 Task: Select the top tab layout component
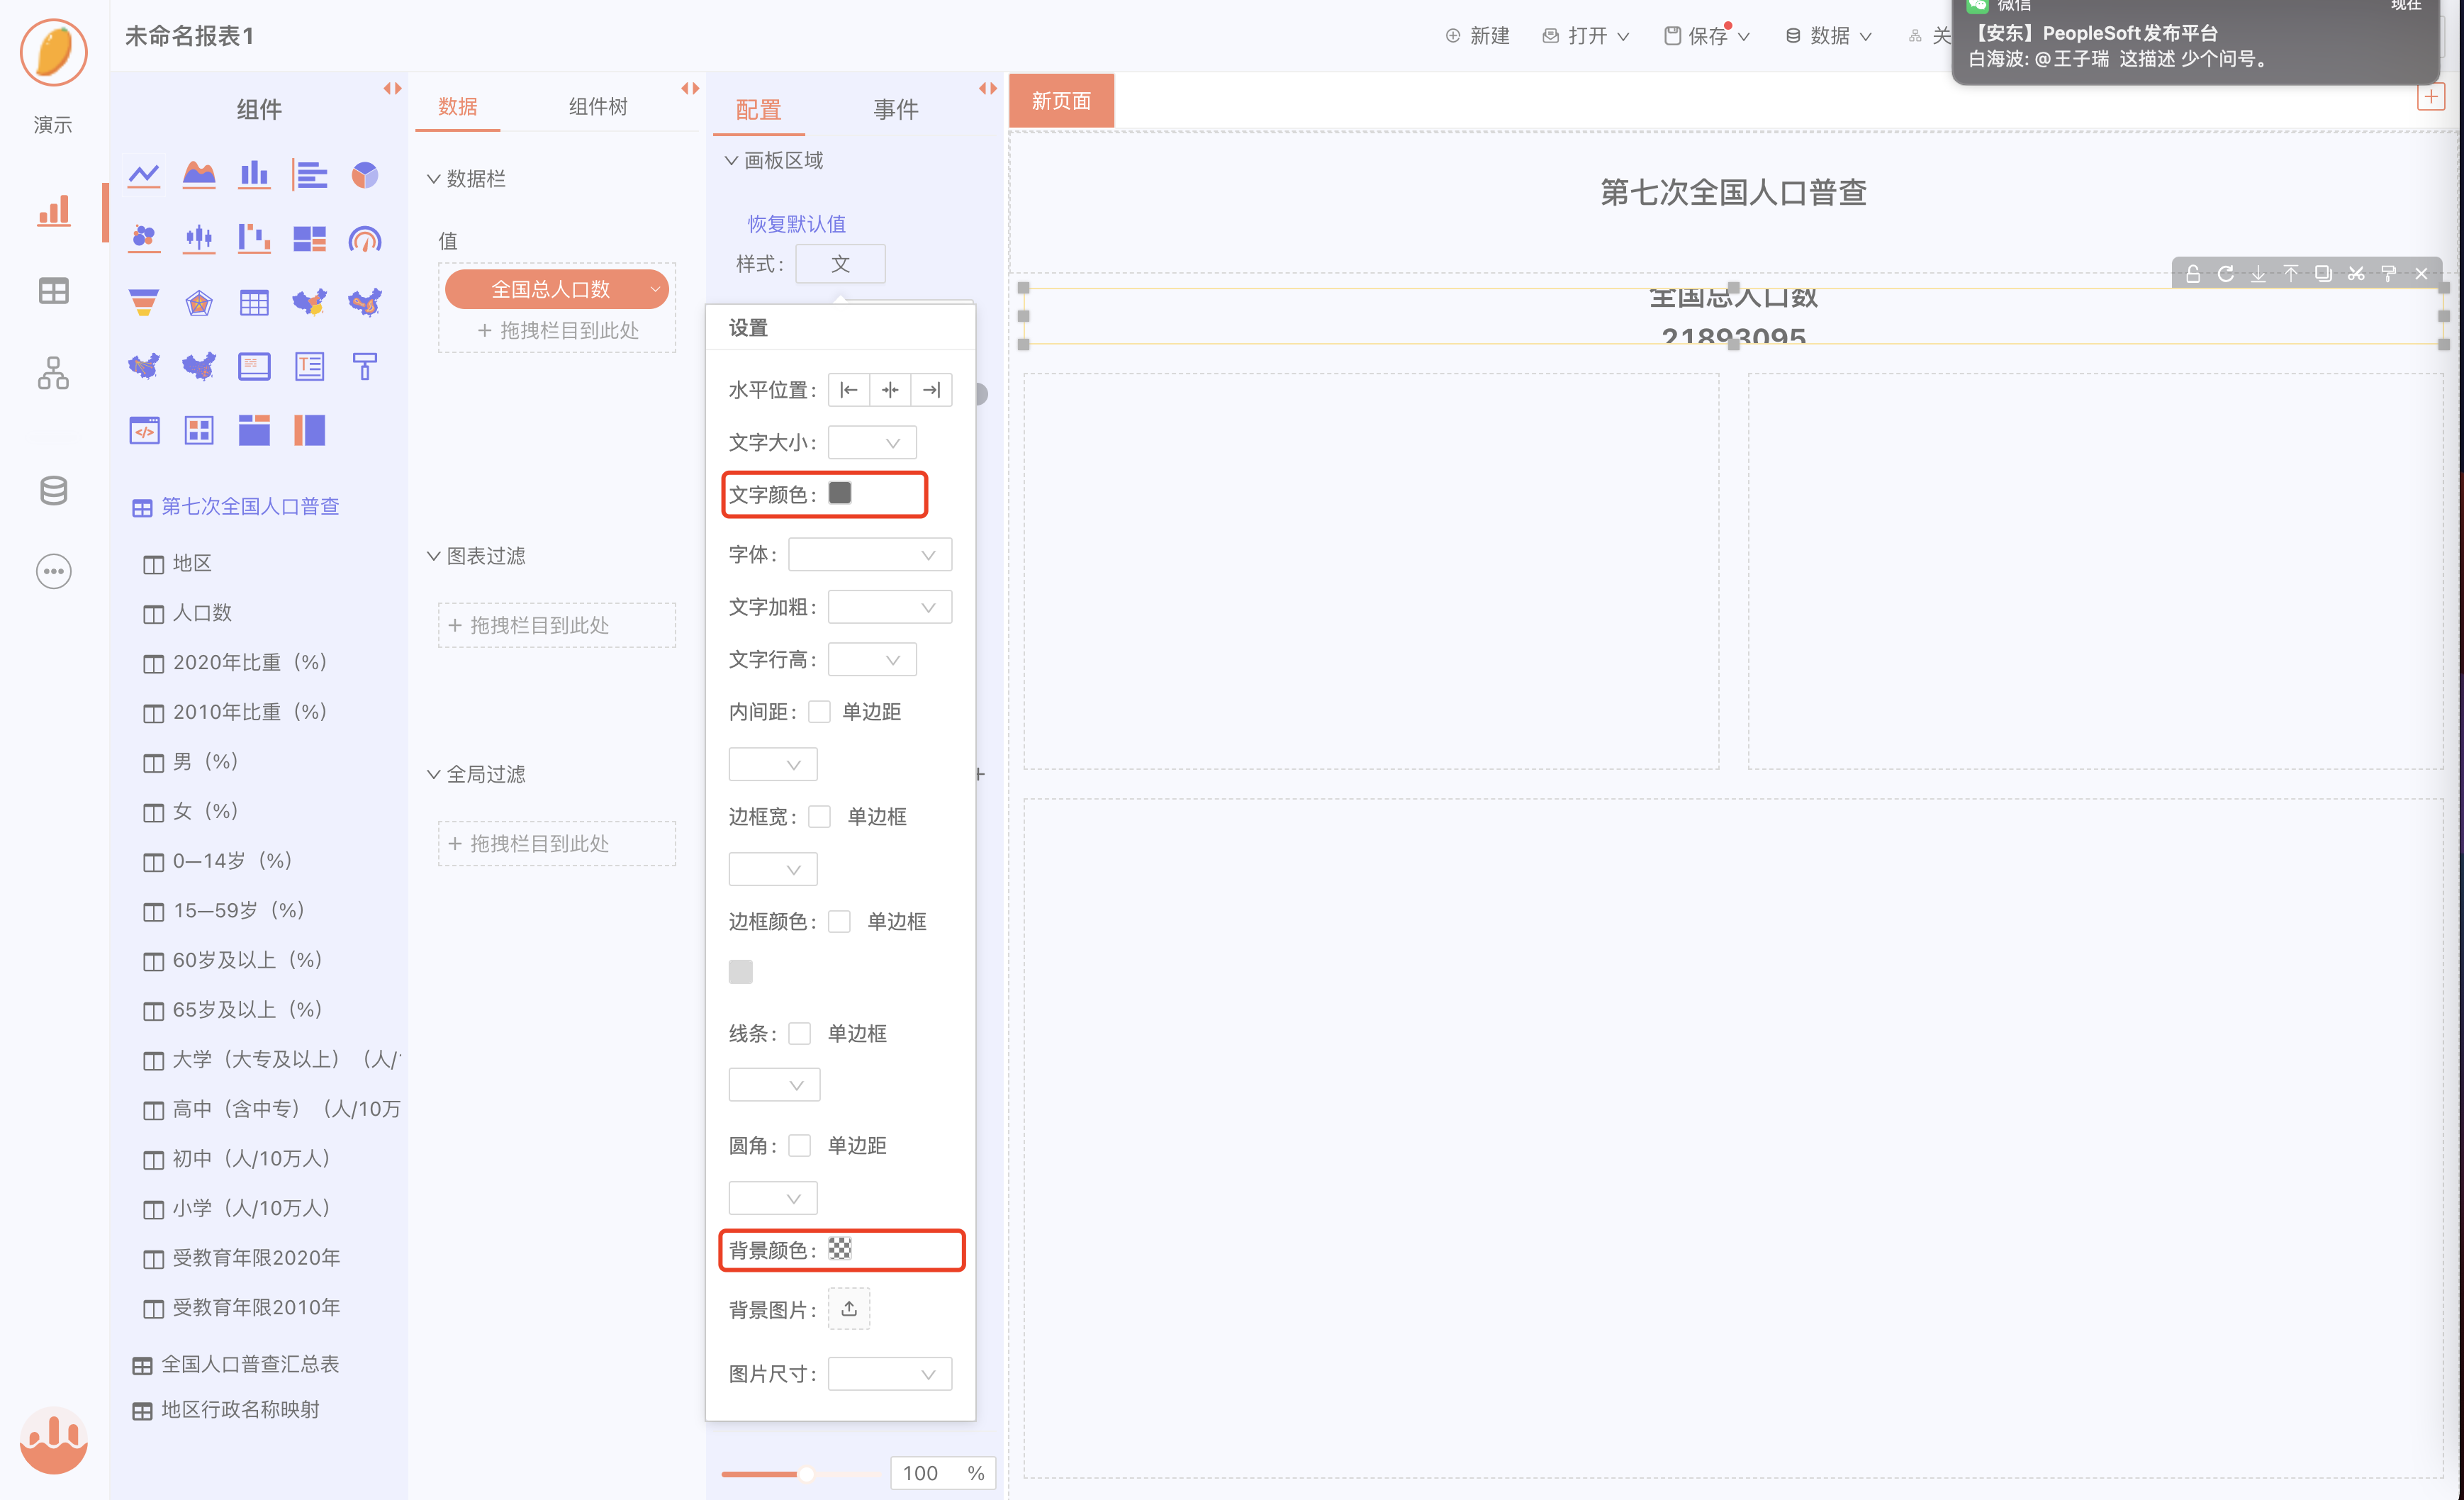(254, 430)
